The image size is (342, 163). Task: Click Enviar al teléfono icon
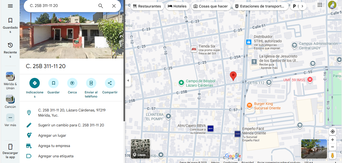91,83
